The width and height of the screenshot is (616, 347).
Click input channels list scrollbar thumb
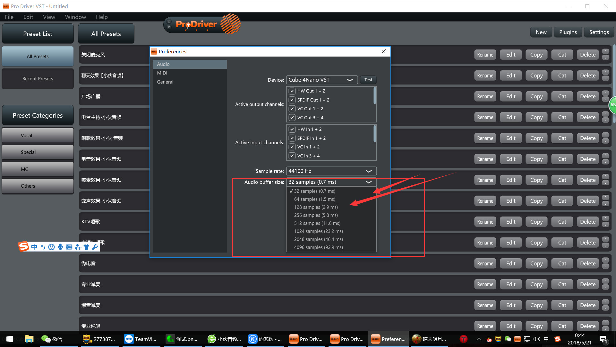(374, 133)
